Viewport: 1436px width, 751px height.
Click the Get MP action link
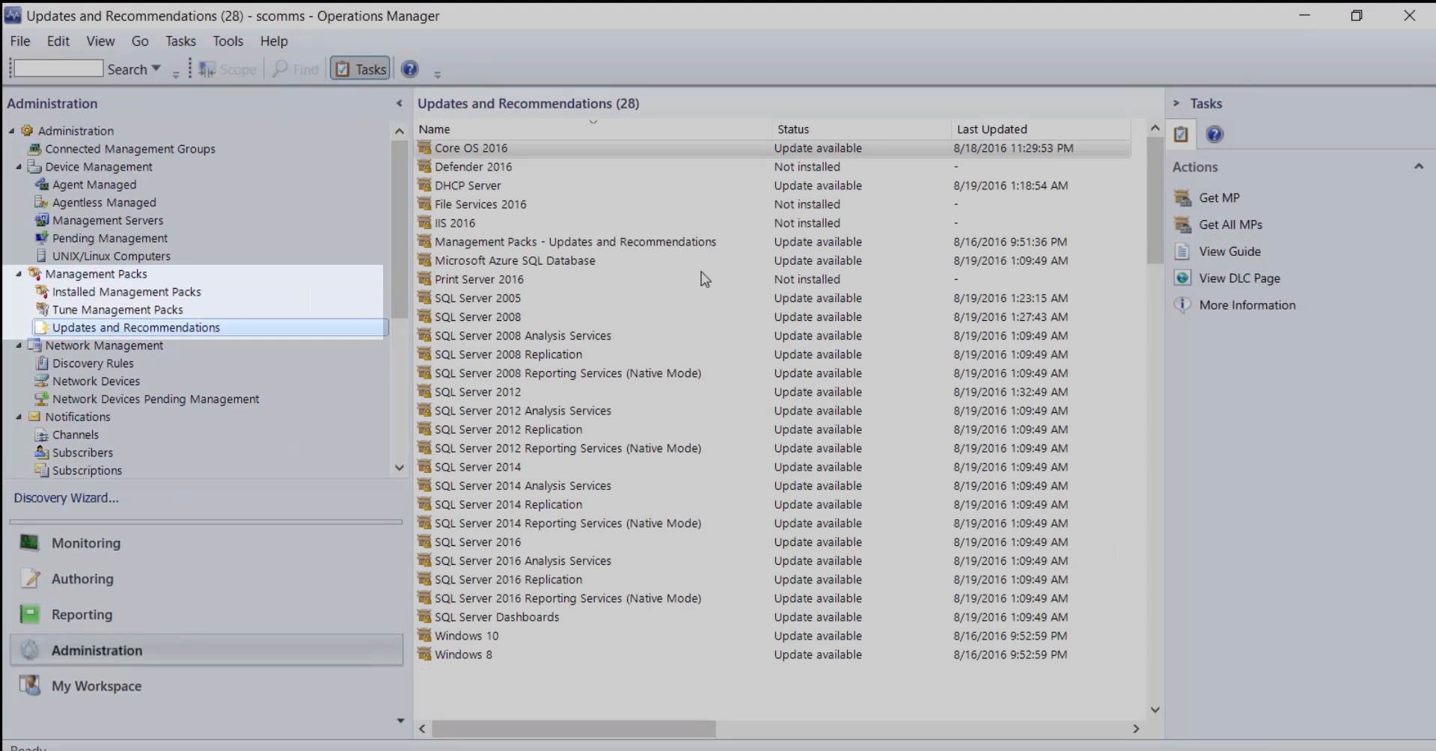(1219, 198)
